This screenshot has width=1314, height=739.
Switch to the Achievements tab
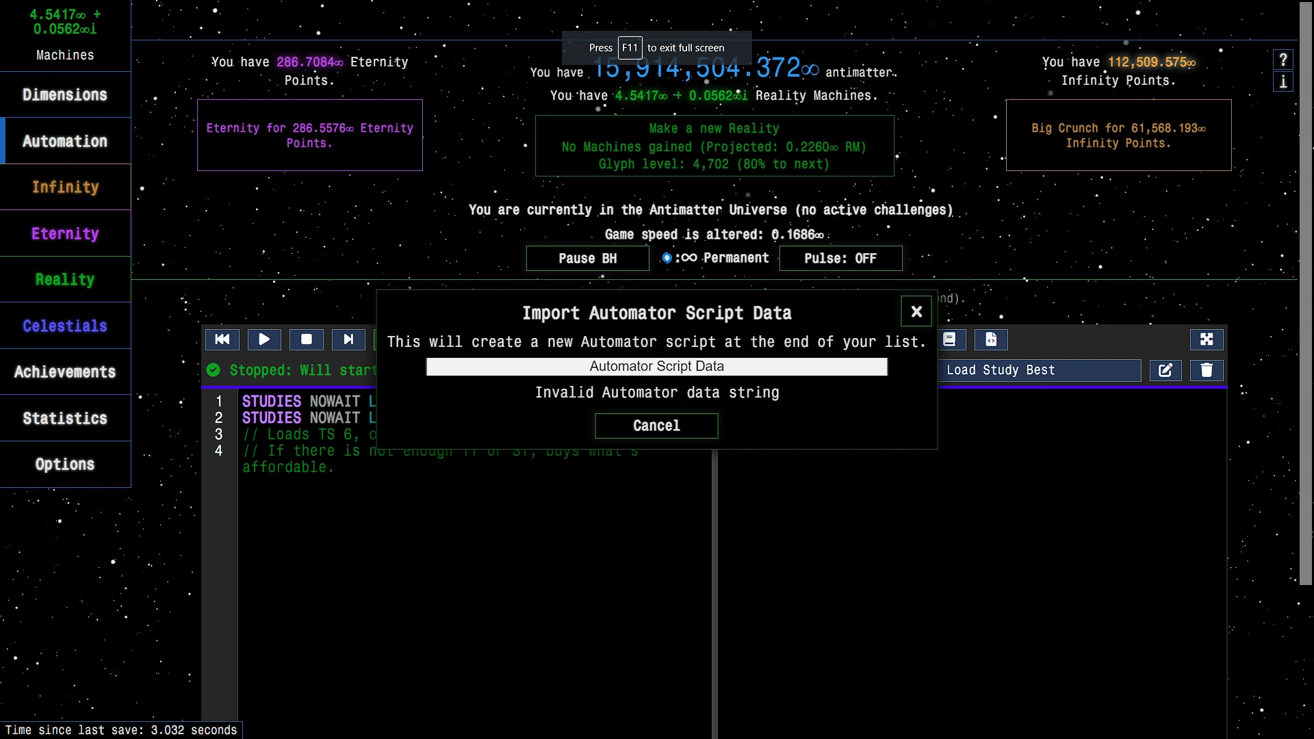(65, 372)
